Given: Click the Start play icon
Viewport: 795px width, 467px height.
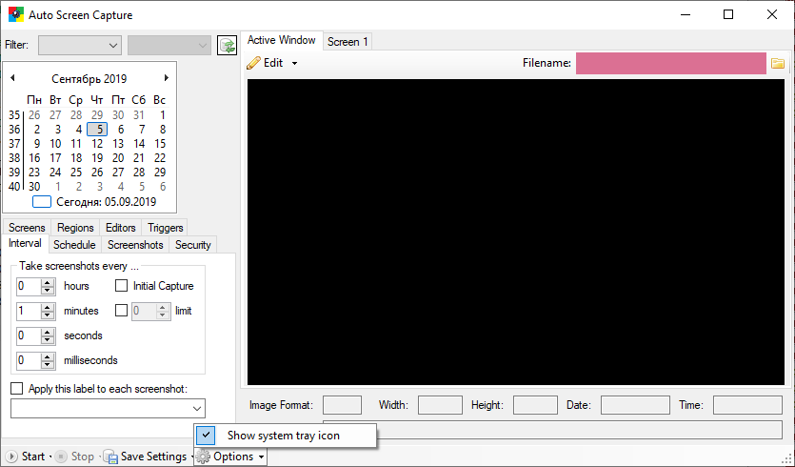Looking at the screenshot, I should point(11,457).
